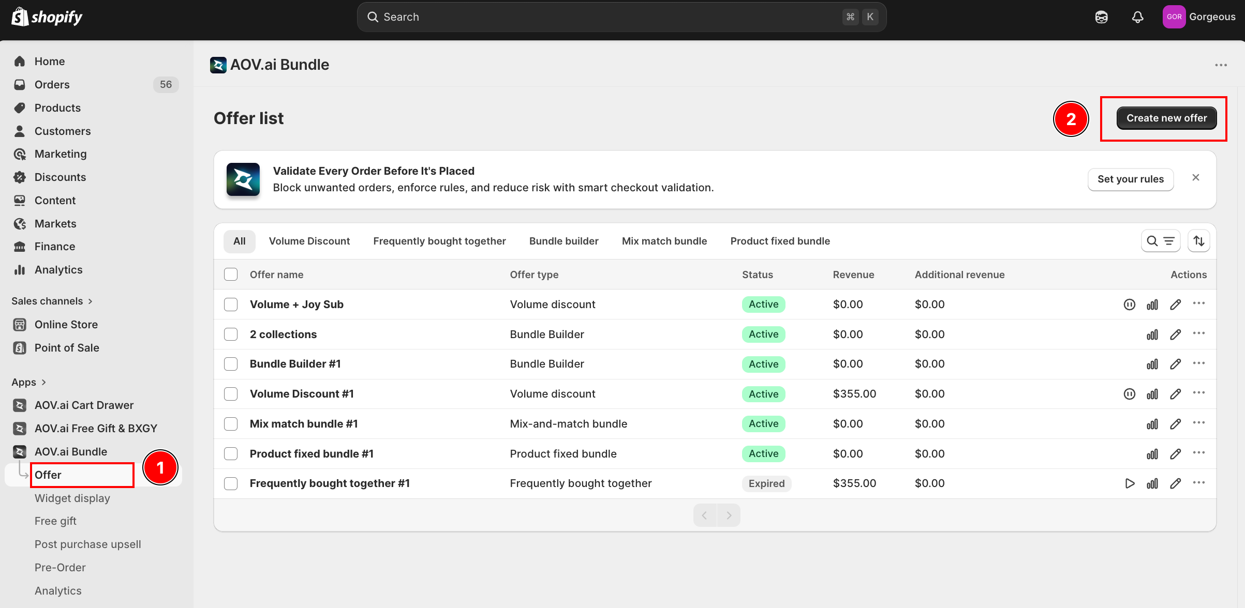Switch to Product fixed bundle tab

tap(780, 241)
